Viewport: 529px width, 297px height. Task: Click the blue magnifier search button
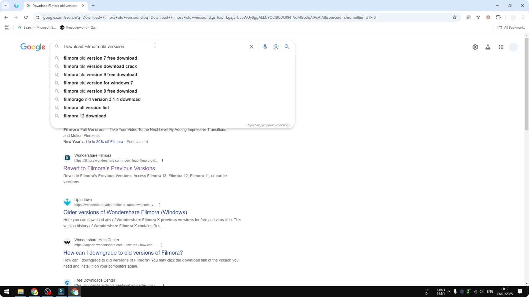[287, 47]
